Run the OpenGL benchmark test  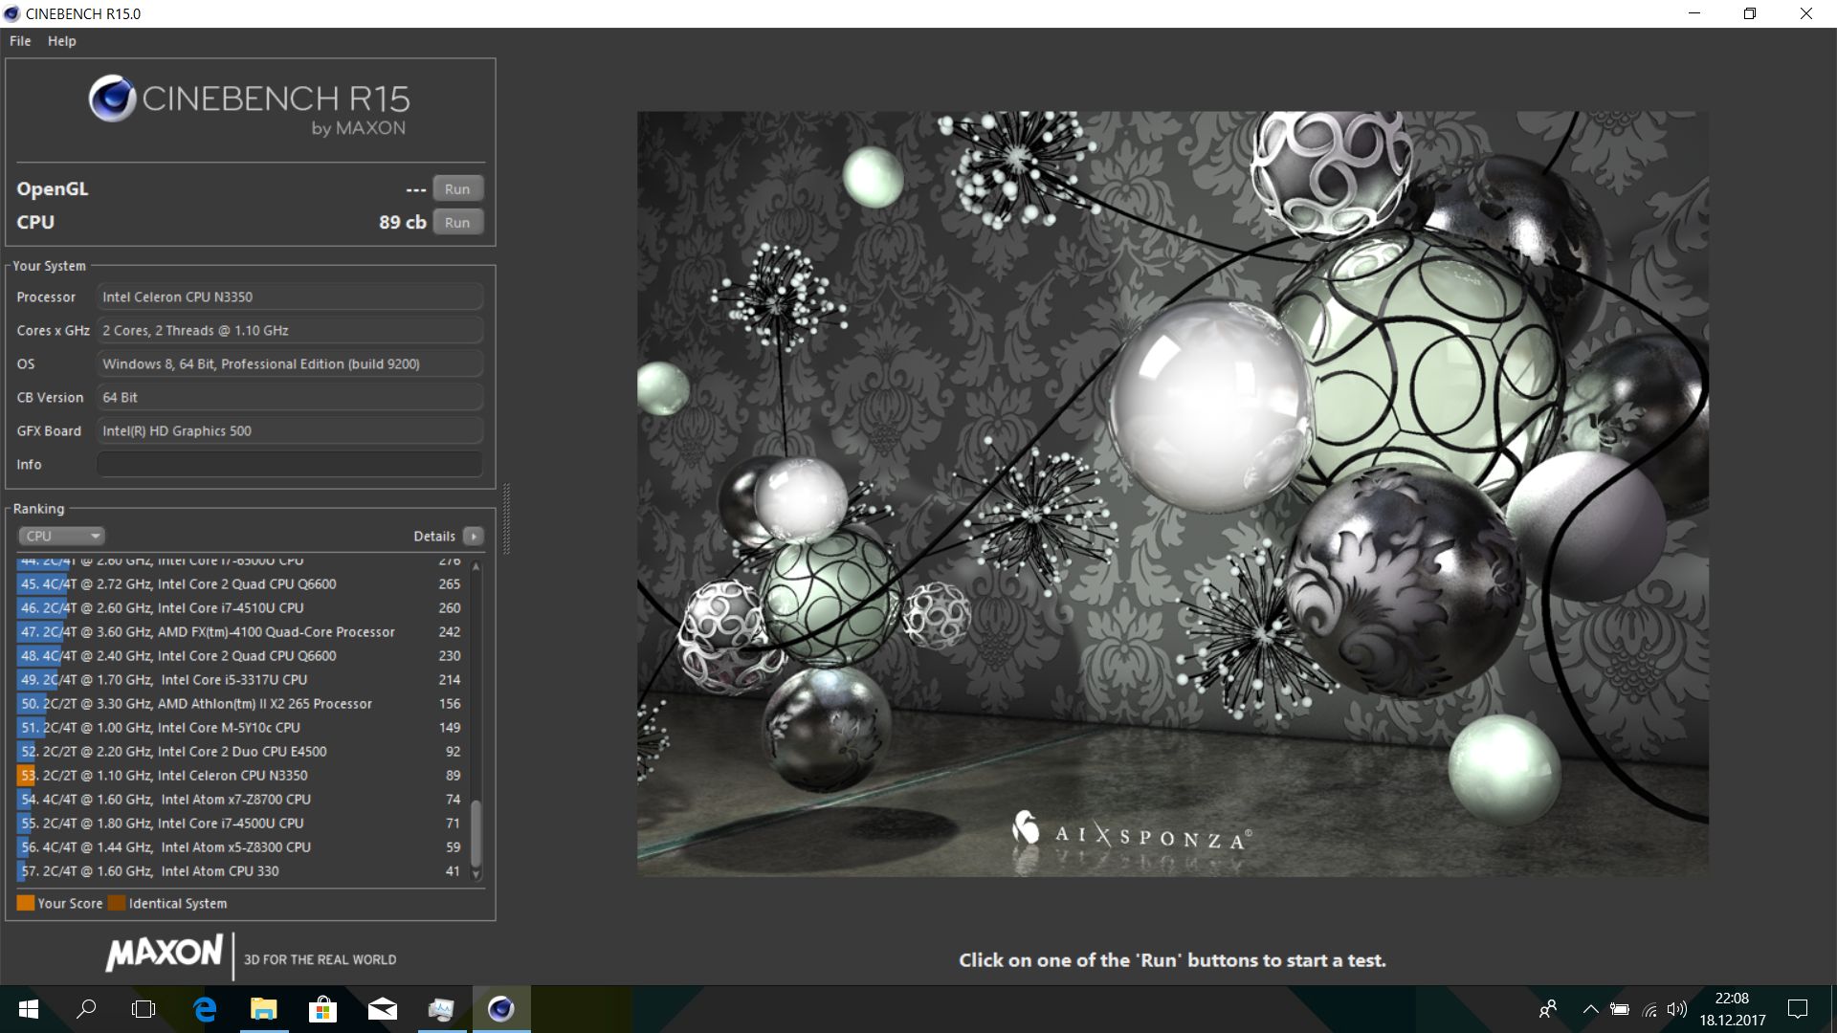pyautogui.click(x=457, y=188)
